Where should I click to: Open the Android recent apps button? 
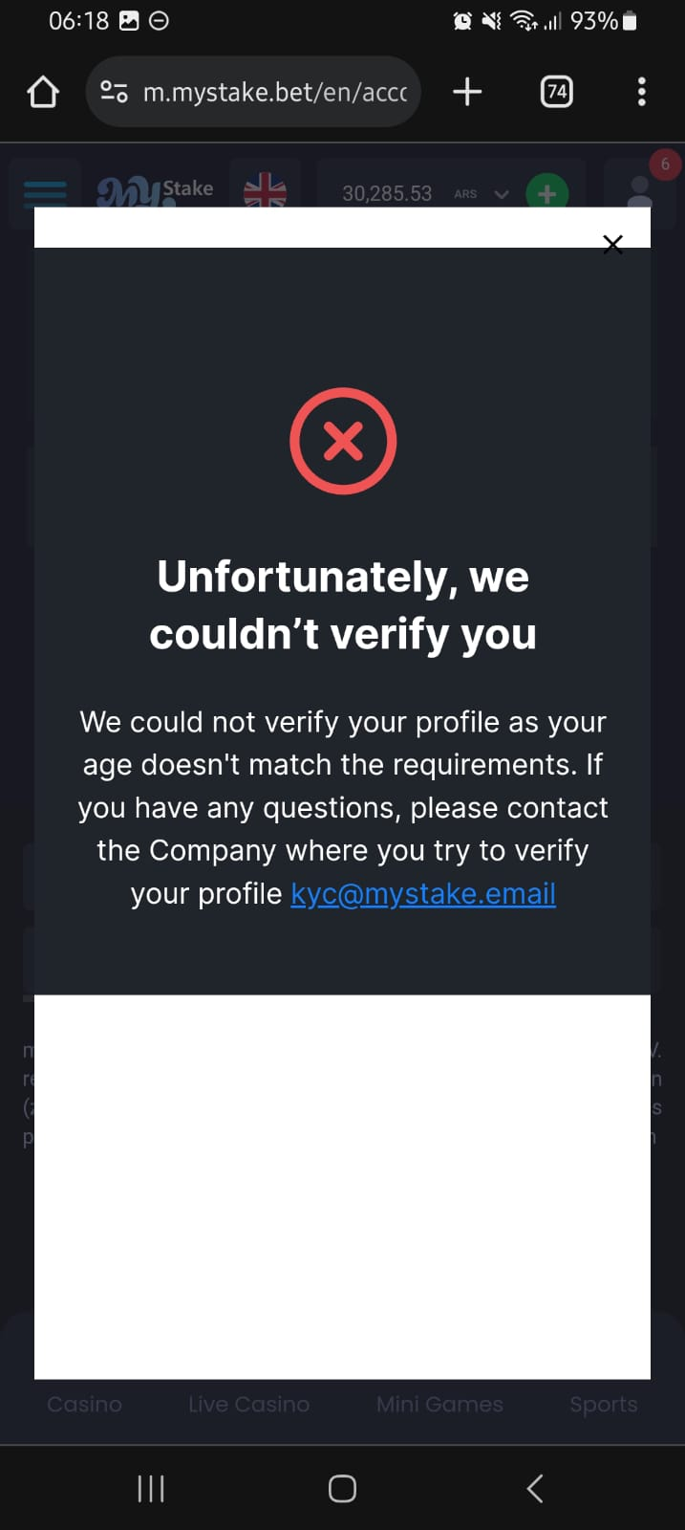(x=151, y=1488)
